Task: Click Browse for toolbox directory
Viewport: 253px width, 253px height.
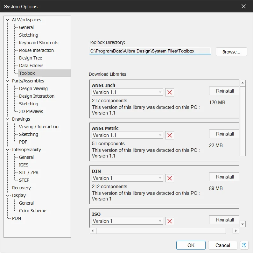Action: click(x=231, y=52)
